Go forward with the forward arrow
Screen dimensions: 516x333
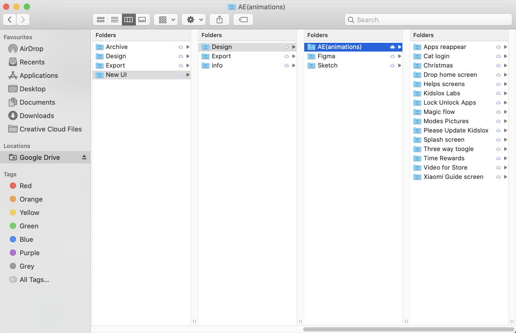coord(23,20)
